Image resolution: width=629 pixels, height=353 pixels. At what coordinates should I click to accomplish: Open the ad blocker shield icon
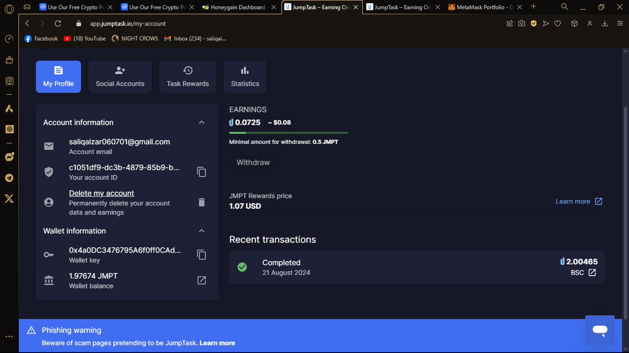click(534, 24)
